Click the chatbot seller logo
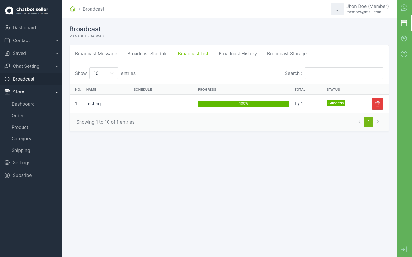Image resolution: width=412 pixels, height=257 pixels. [x=27, y=11]
